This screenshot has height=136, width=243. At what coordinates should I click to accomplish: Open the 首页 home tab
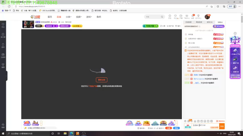pyautogui.click(x=50, y=17)
